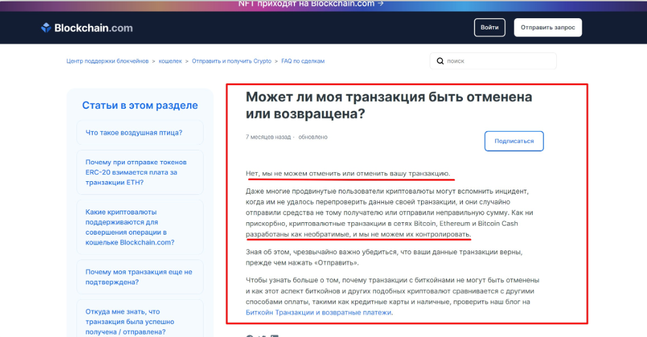Click sentence Нет, мы не можем отменить
This screenshot has width=647, height=337.
click(x=348, y=173)
